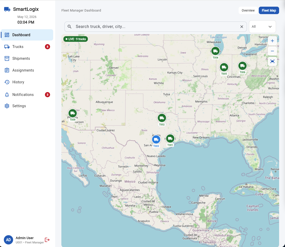
Task: Go to Shipments page
Action: 27,58
